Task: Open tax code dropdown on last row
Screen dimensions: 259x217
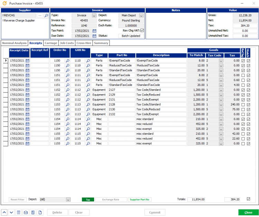Action: (x=221, y=144)
